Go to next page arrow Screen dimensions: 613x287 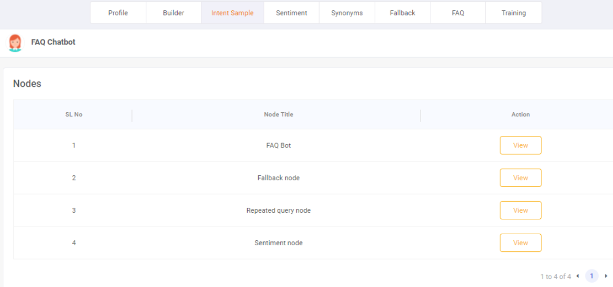point(606,276)
